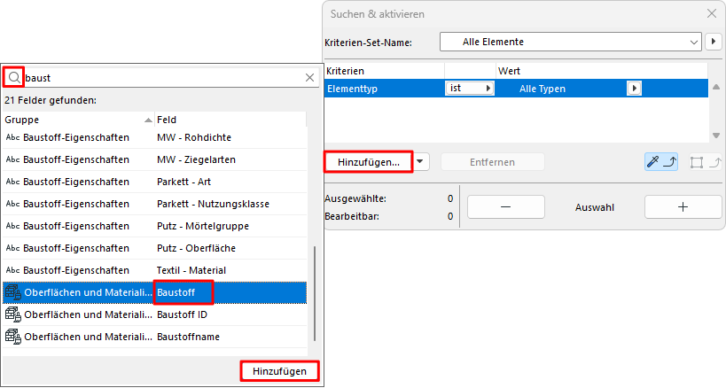
Task: Clear the 'baust' search field
Action: tap(310, 78)
